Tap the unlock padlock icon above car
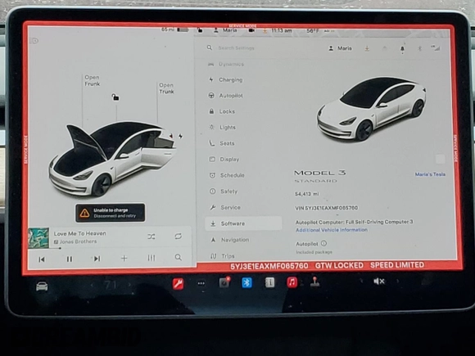Viewport: 475px width, 356px height. tap(115, 97)
